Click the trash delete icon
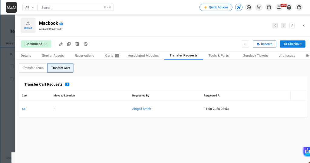Viewport: 310px width, 163px height. (77, 44)
